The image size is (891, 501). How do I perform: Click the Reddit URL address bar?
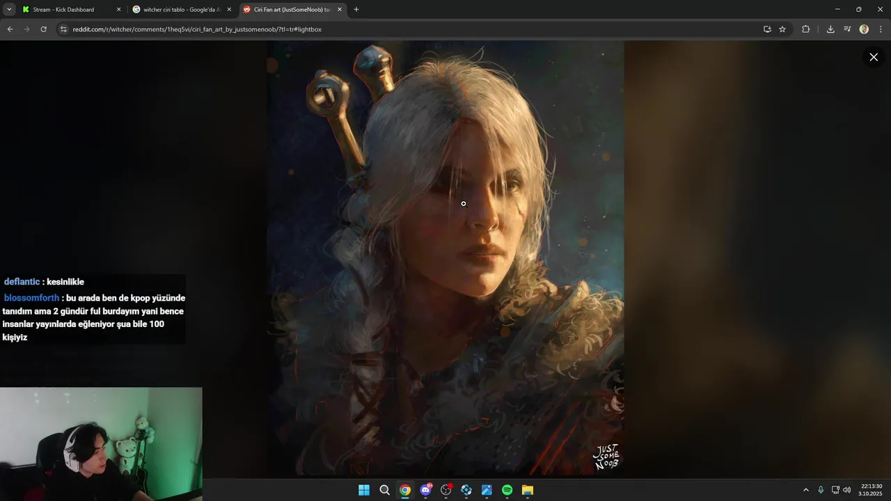click(x=411, y=29)
